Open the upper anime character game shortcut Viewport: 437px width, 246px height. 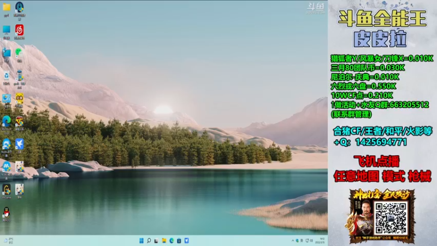pyautogui.click(x=19, y=167)
